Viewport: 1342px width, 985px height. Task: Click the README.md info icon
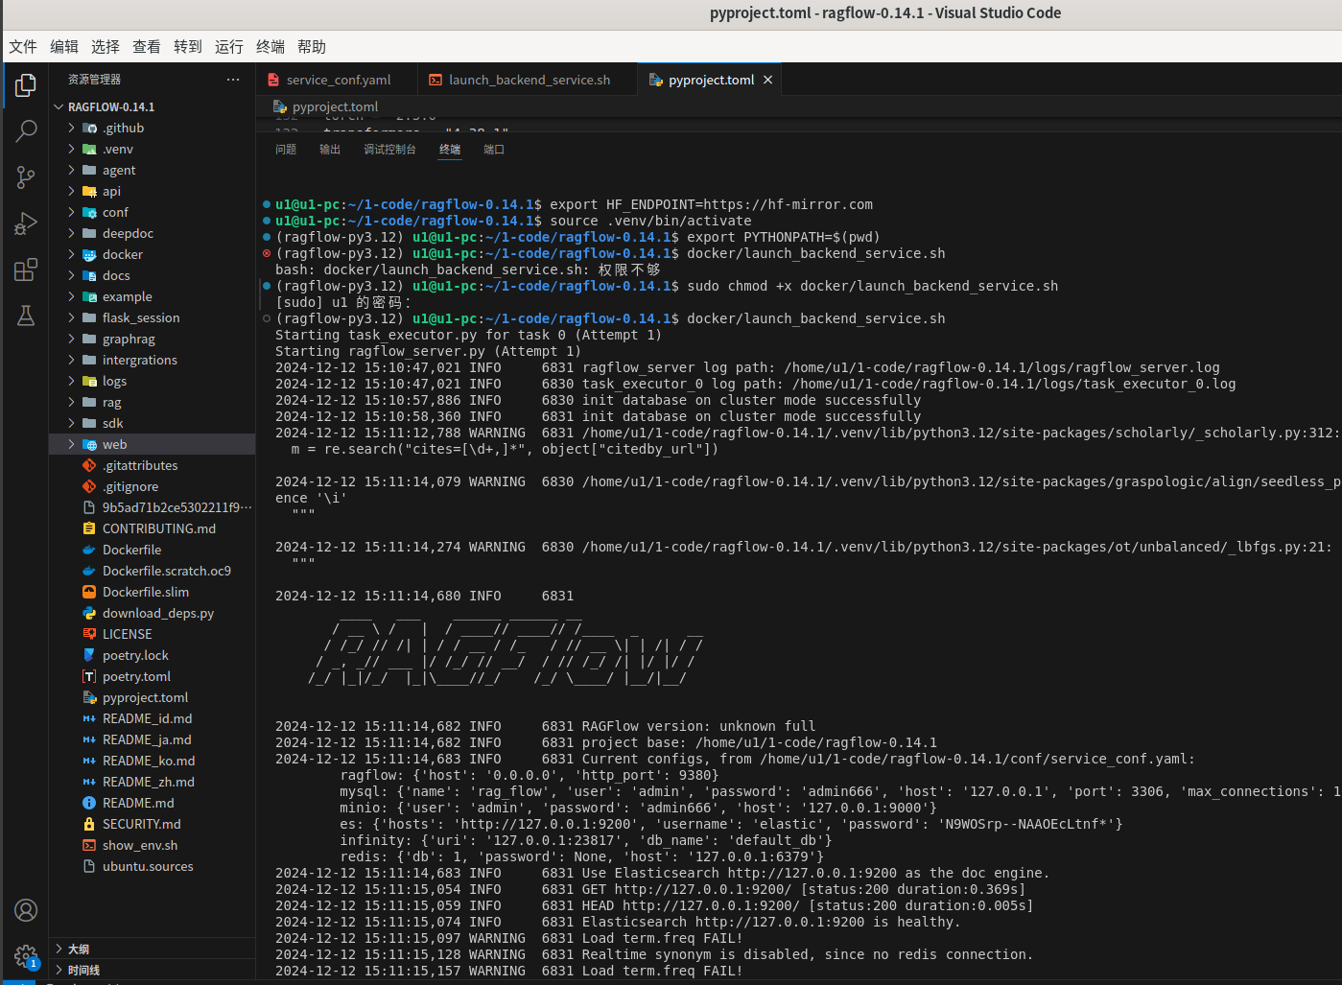[x=89, y=803]
